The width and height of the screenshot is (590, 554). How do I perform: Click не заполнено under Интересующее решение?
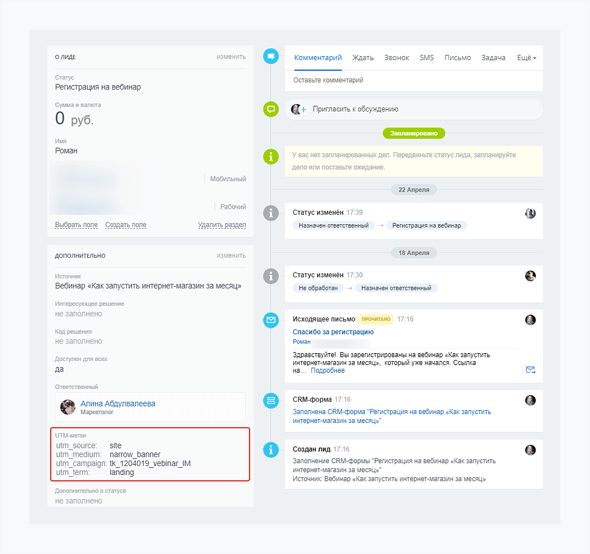[x=78, y=313]
